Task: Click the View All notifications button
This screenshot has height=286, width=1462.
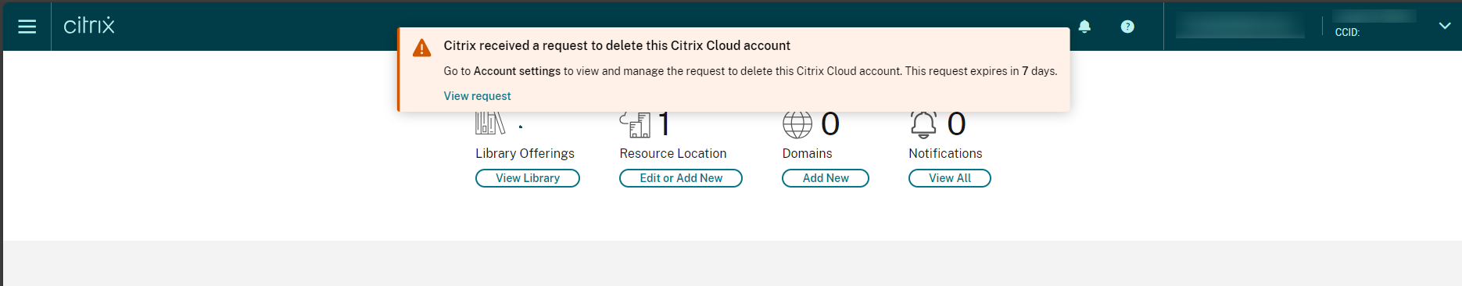Action: click(x=950, y=178)
